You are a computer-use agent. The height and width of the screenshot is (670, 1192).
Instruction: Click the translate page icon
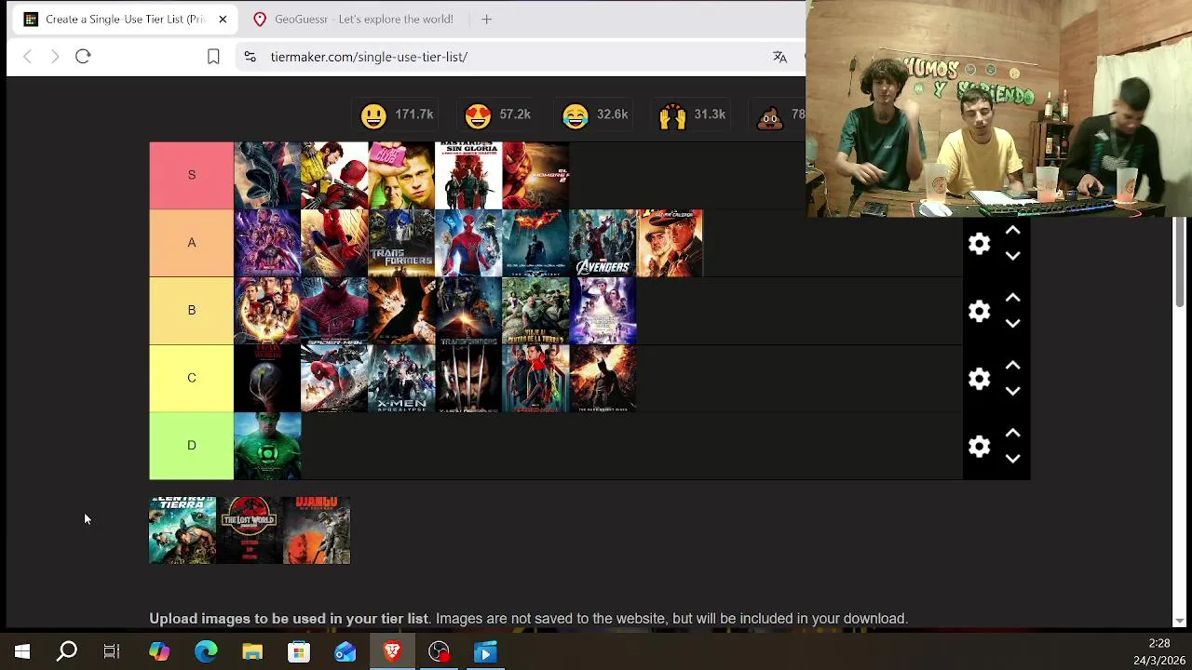(779, 57)
